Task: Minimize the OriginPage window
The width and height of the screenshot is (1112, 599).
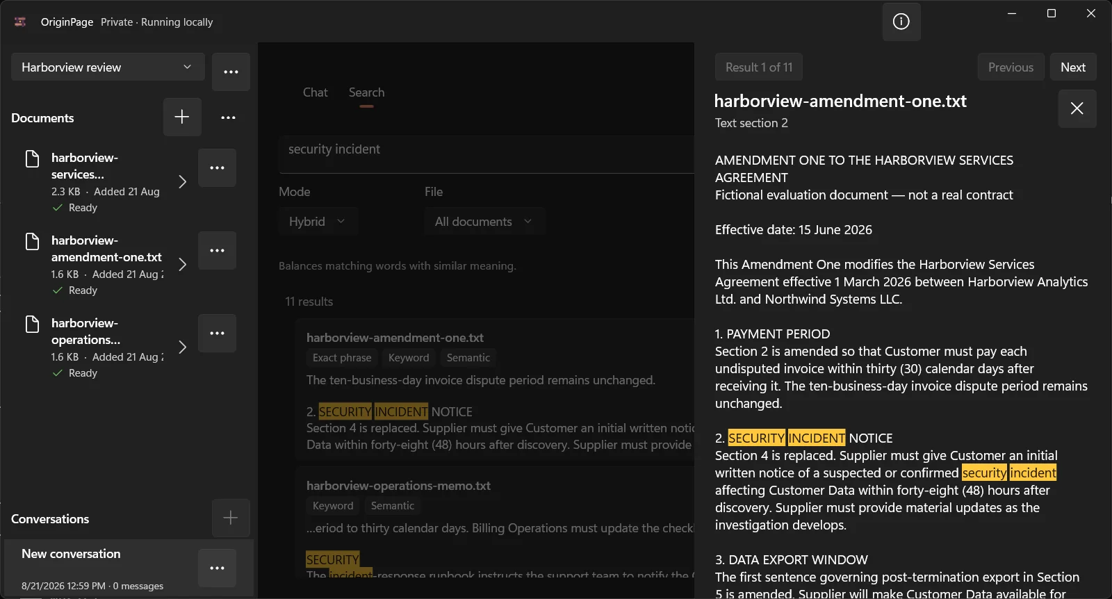Action: pos(1012,13)
